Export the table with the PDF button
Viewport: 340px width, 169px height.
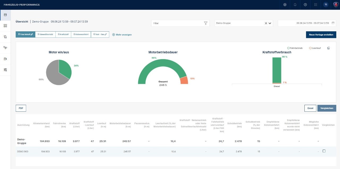21,108
